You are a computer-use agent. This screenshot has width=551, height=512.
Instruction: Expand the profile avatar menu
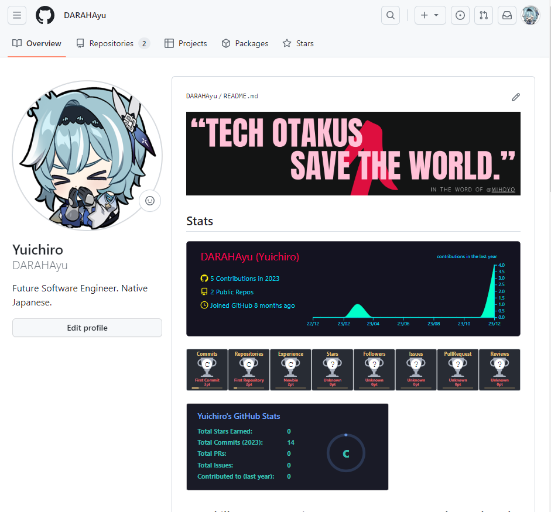(x=531, y=15)
